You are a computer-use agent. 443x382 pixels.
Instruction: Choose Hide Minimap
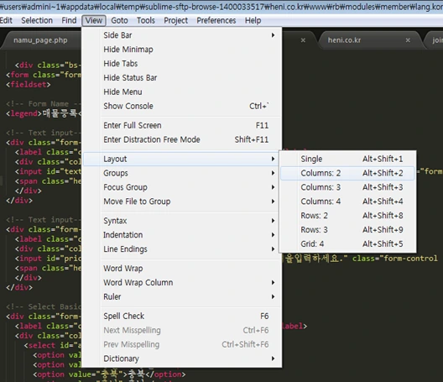pyautogui.click(x=182, y=50)
